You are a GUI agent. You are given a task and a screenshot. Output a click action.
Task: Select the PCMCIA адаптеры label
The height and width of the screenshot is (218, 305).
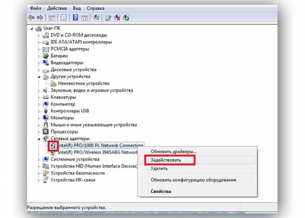coord(70,49)
